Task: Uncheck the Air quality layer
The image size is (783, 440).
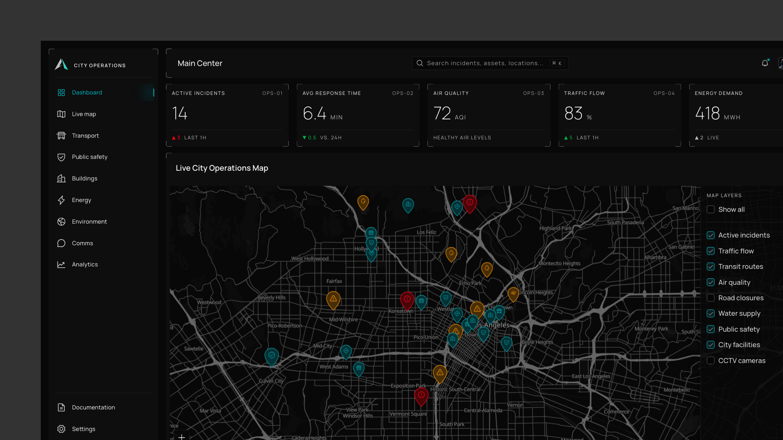Action: coord(710,282)
